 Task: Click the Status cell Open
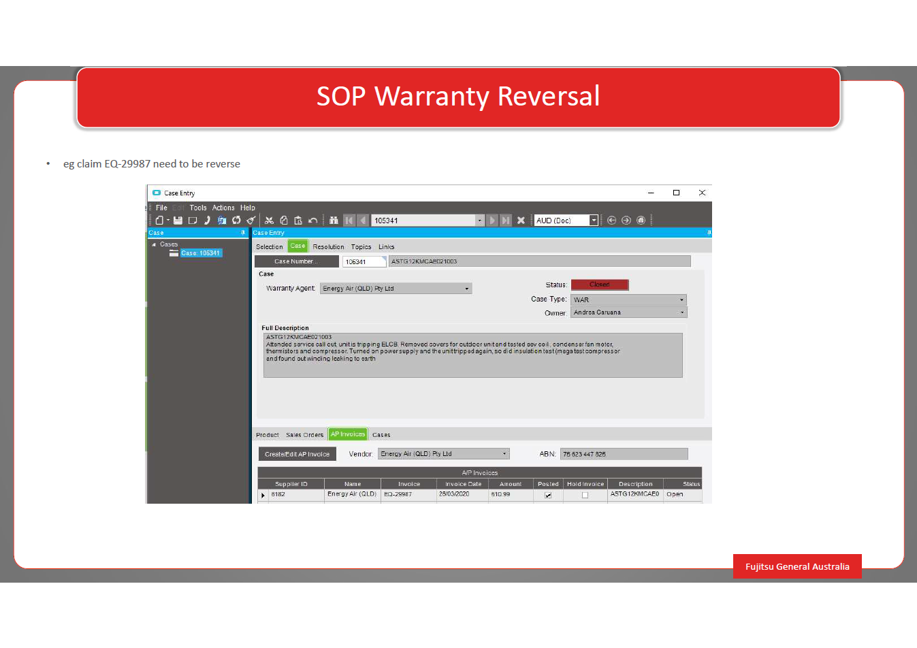click(x=683, y=495)
